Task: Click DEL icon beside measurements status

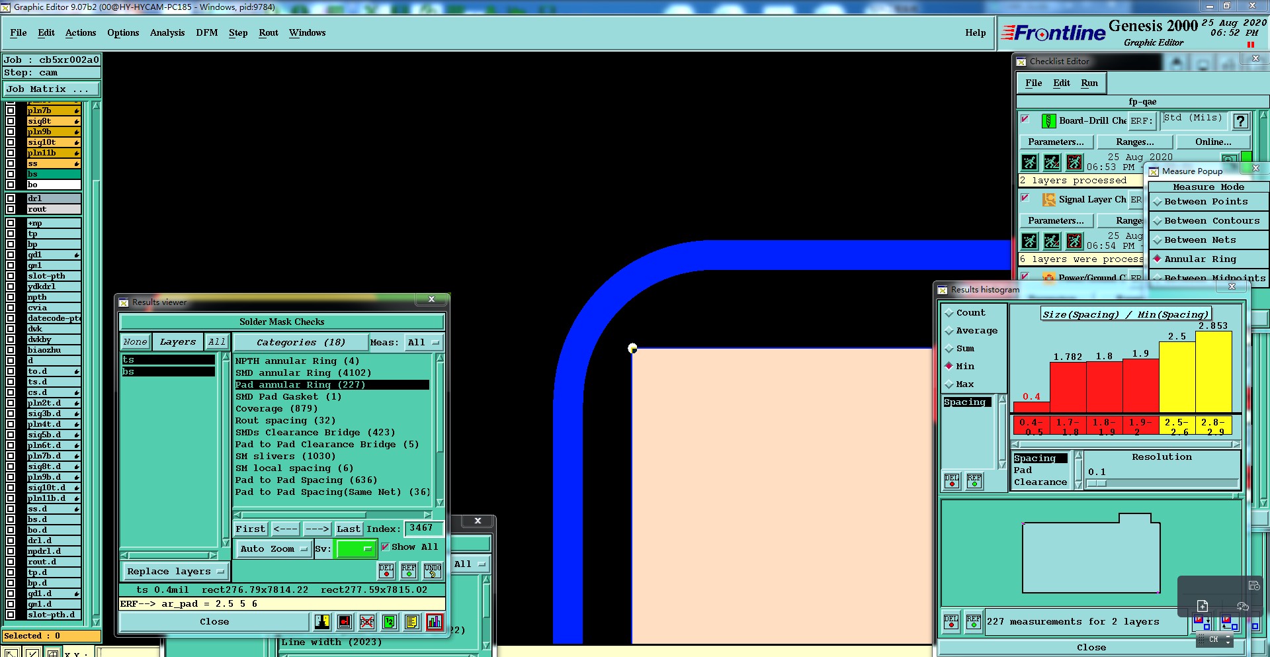Action: tap(951, 622)
